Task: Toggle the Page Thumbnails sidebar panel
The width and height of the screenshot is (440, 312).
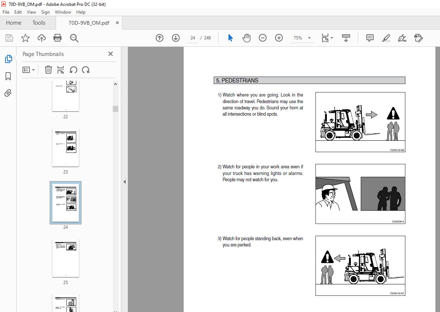Action: 8,59
